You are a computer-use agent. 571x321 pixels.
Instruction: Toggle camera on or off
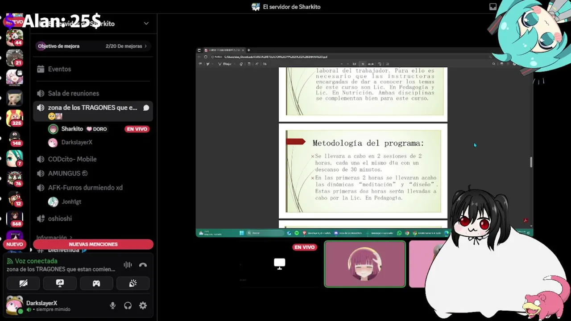coord(23,283)
